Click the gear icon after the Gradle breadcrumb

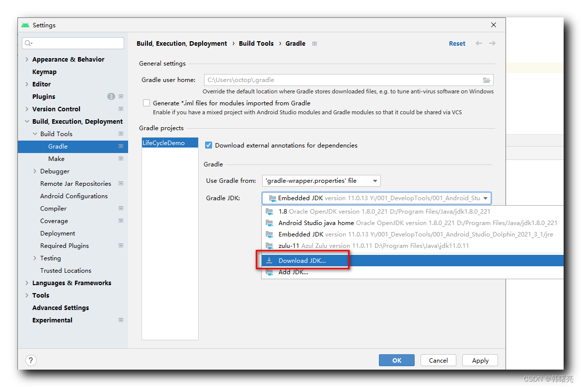point(314,43)
